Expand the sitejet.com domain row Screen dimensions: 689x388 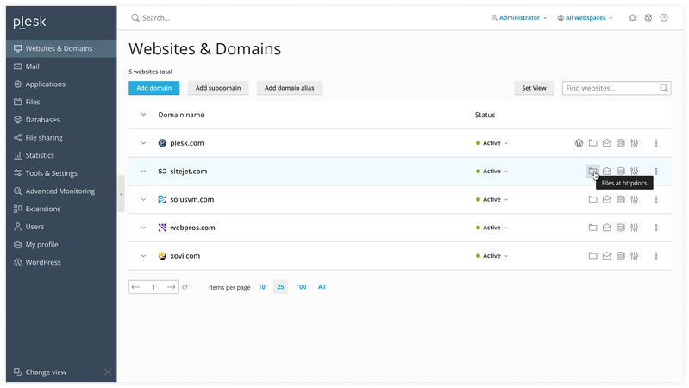pyautogui.click(x=144, y=172)
